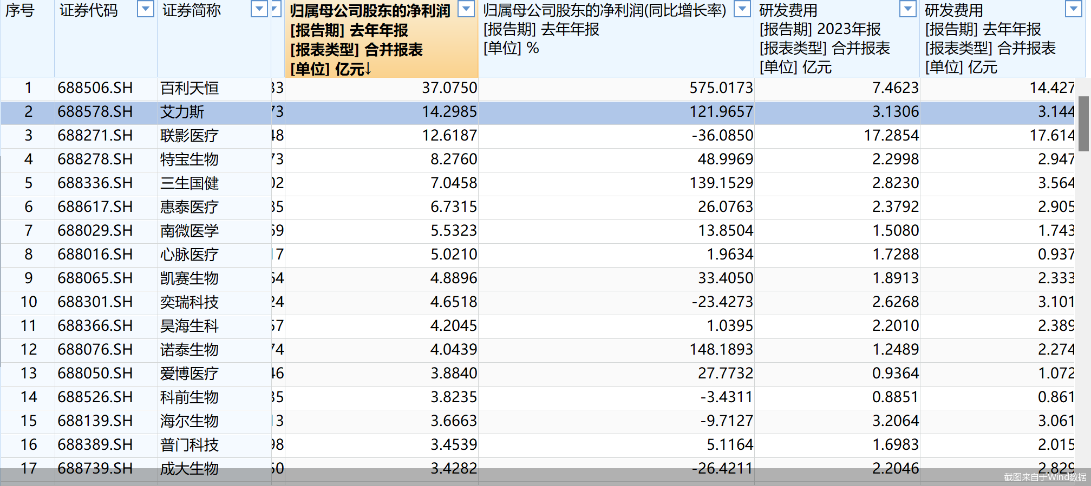1091x486 pixels.
Task: Click R&D expense value 7.4623
Action: [x=896, y=88]
